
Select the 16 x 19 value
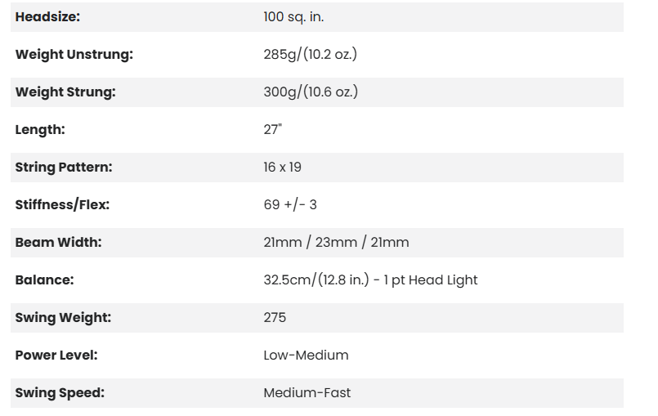point(283,168)
